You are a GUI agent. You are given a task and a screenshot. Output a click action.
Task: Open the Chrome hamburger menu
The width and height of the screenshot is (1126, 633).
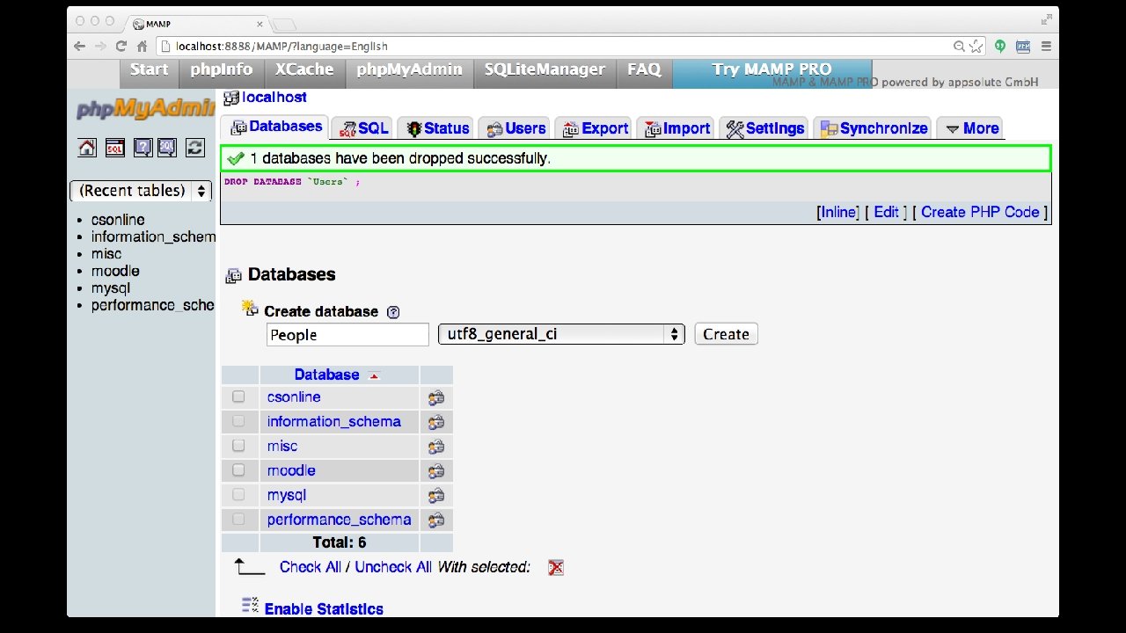point(1046,47)
